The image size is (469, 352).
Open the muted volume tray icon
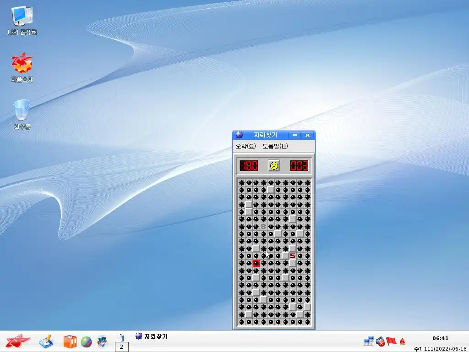pyautogui.click(x=380, y=341)
